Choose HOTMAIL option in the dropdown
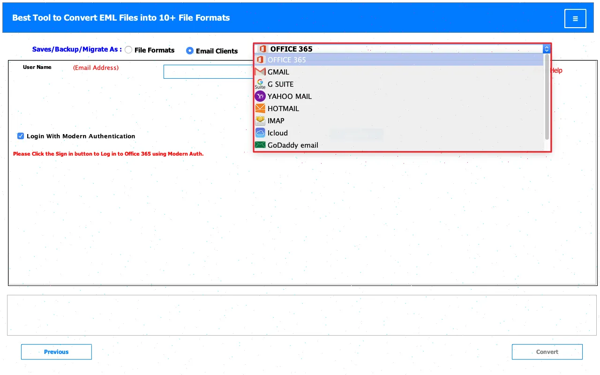 283,108
